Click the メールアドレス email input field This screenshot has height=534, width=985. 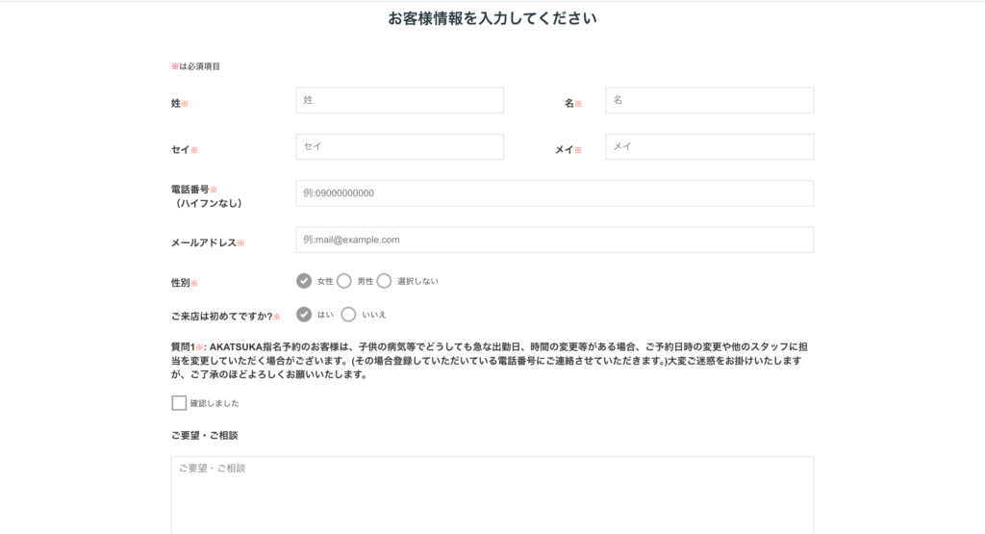(554, 240)
